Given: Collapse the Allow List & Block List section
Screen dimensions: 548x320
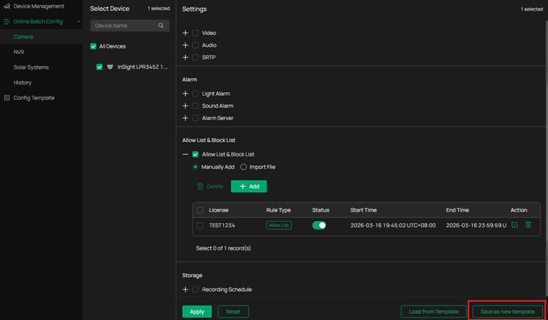Looking at the screenshot, I should tap(186, 154).
